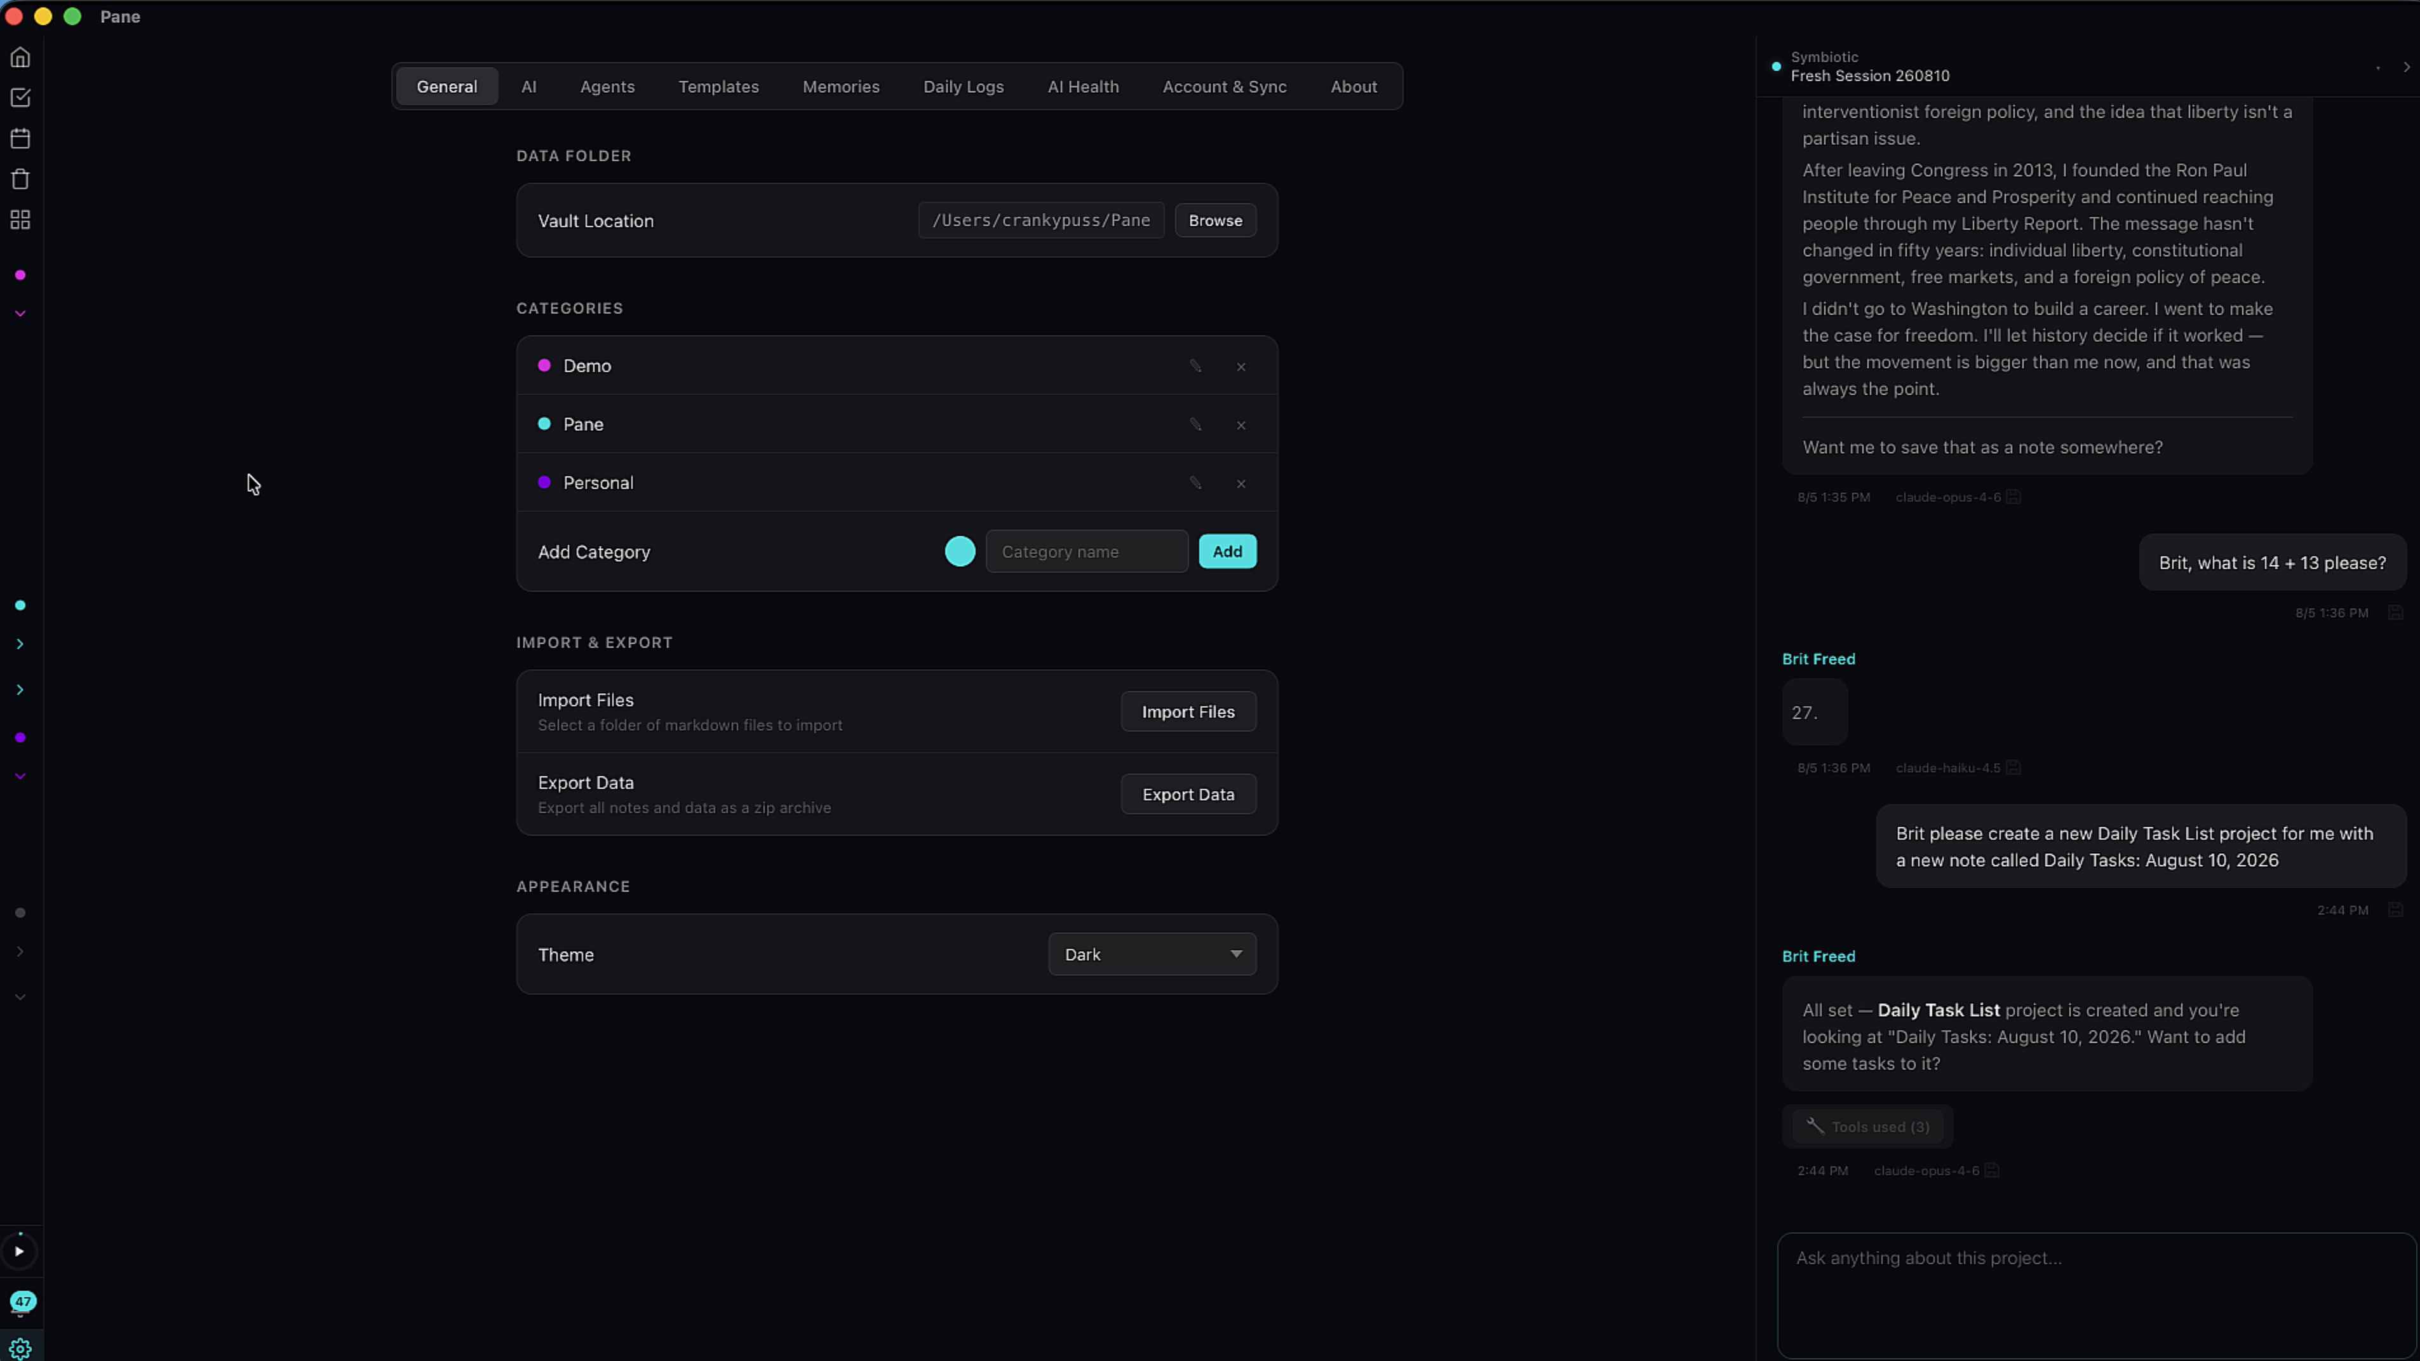Screen dimensions: 2420x1361
Task: Pick the cyan color swatch for new category
Action: 960,552
